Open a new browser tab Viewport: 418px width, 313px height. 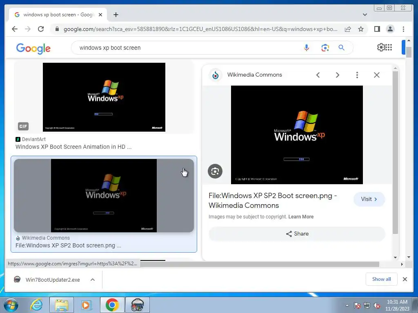pos(116,15)
